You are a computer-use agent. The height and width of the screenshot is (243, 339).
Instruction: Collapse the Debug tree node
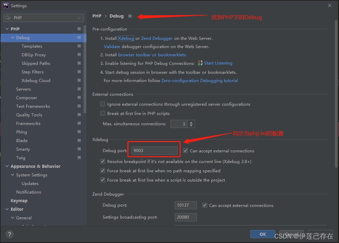tap(13, 38)
